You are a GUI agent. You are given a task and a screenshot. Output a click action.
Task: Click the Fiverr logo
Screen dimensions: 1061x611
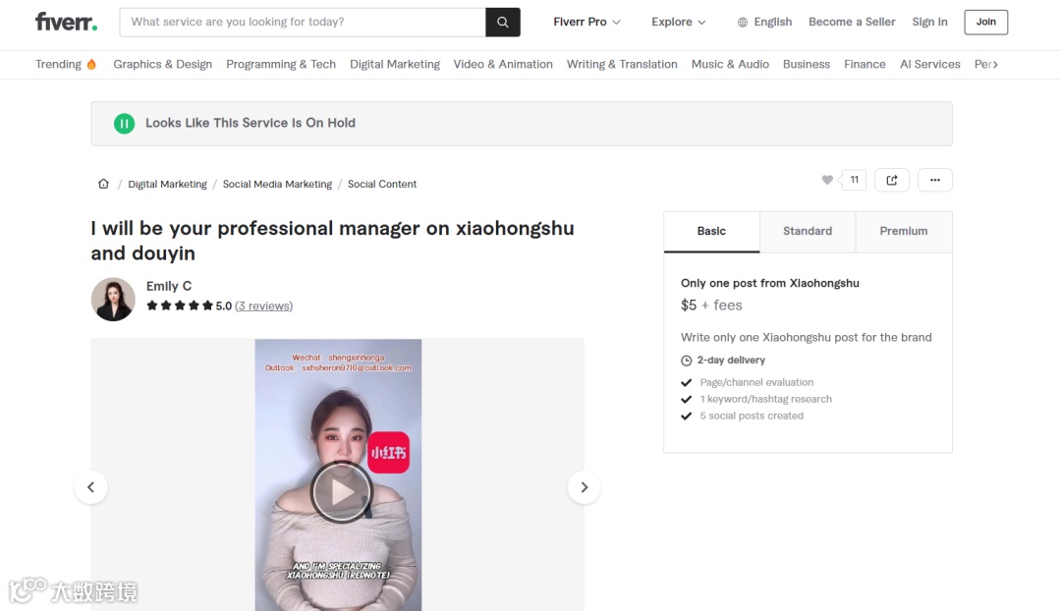67,22
